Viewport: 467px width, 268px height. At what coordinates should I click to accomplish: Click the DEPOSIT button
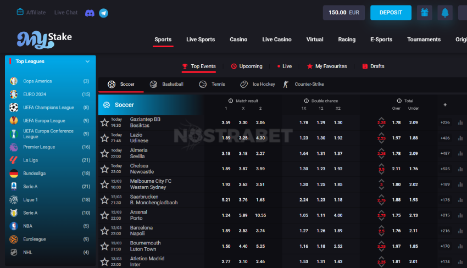tap(391, 13)
